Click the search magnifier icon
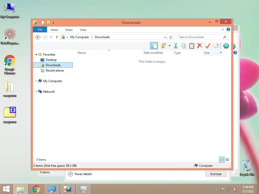Image resolution: width=259 pixels, height=194 pixels. (x=224, y=37)
